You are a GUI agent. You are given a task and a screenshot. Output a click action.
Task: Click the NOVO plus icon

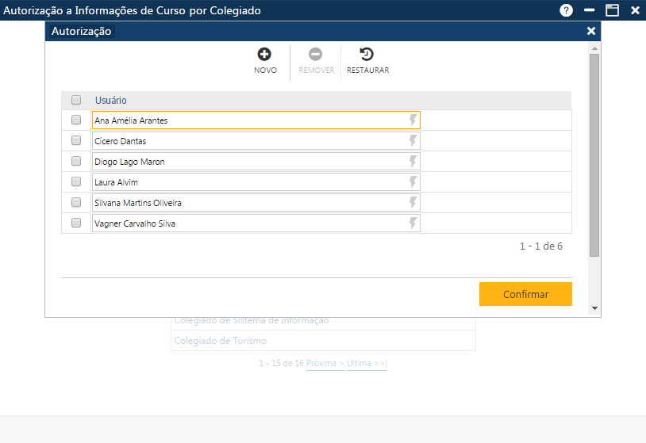tap(264, 55)
